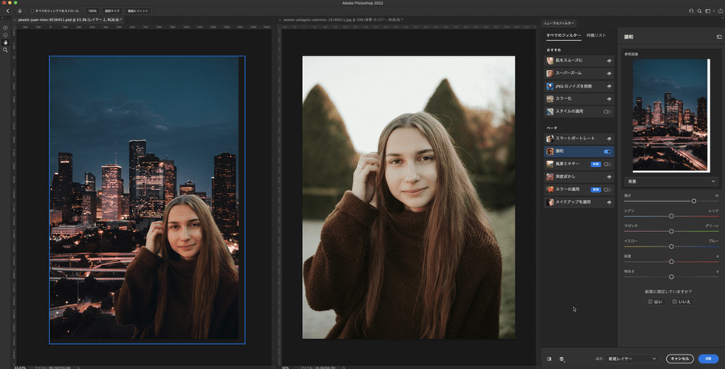Turn off the 調和 filter toggle
725x369 pixels.
point(607,151)
